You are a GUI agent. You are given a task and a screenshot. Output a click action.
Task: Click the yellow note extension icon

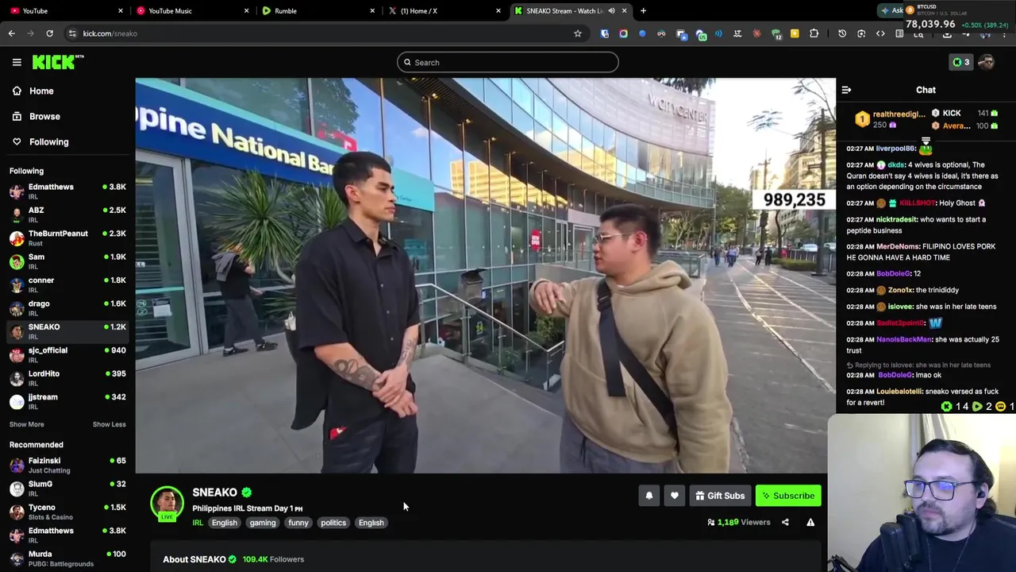pyautogui.click(x=795, y=33)
